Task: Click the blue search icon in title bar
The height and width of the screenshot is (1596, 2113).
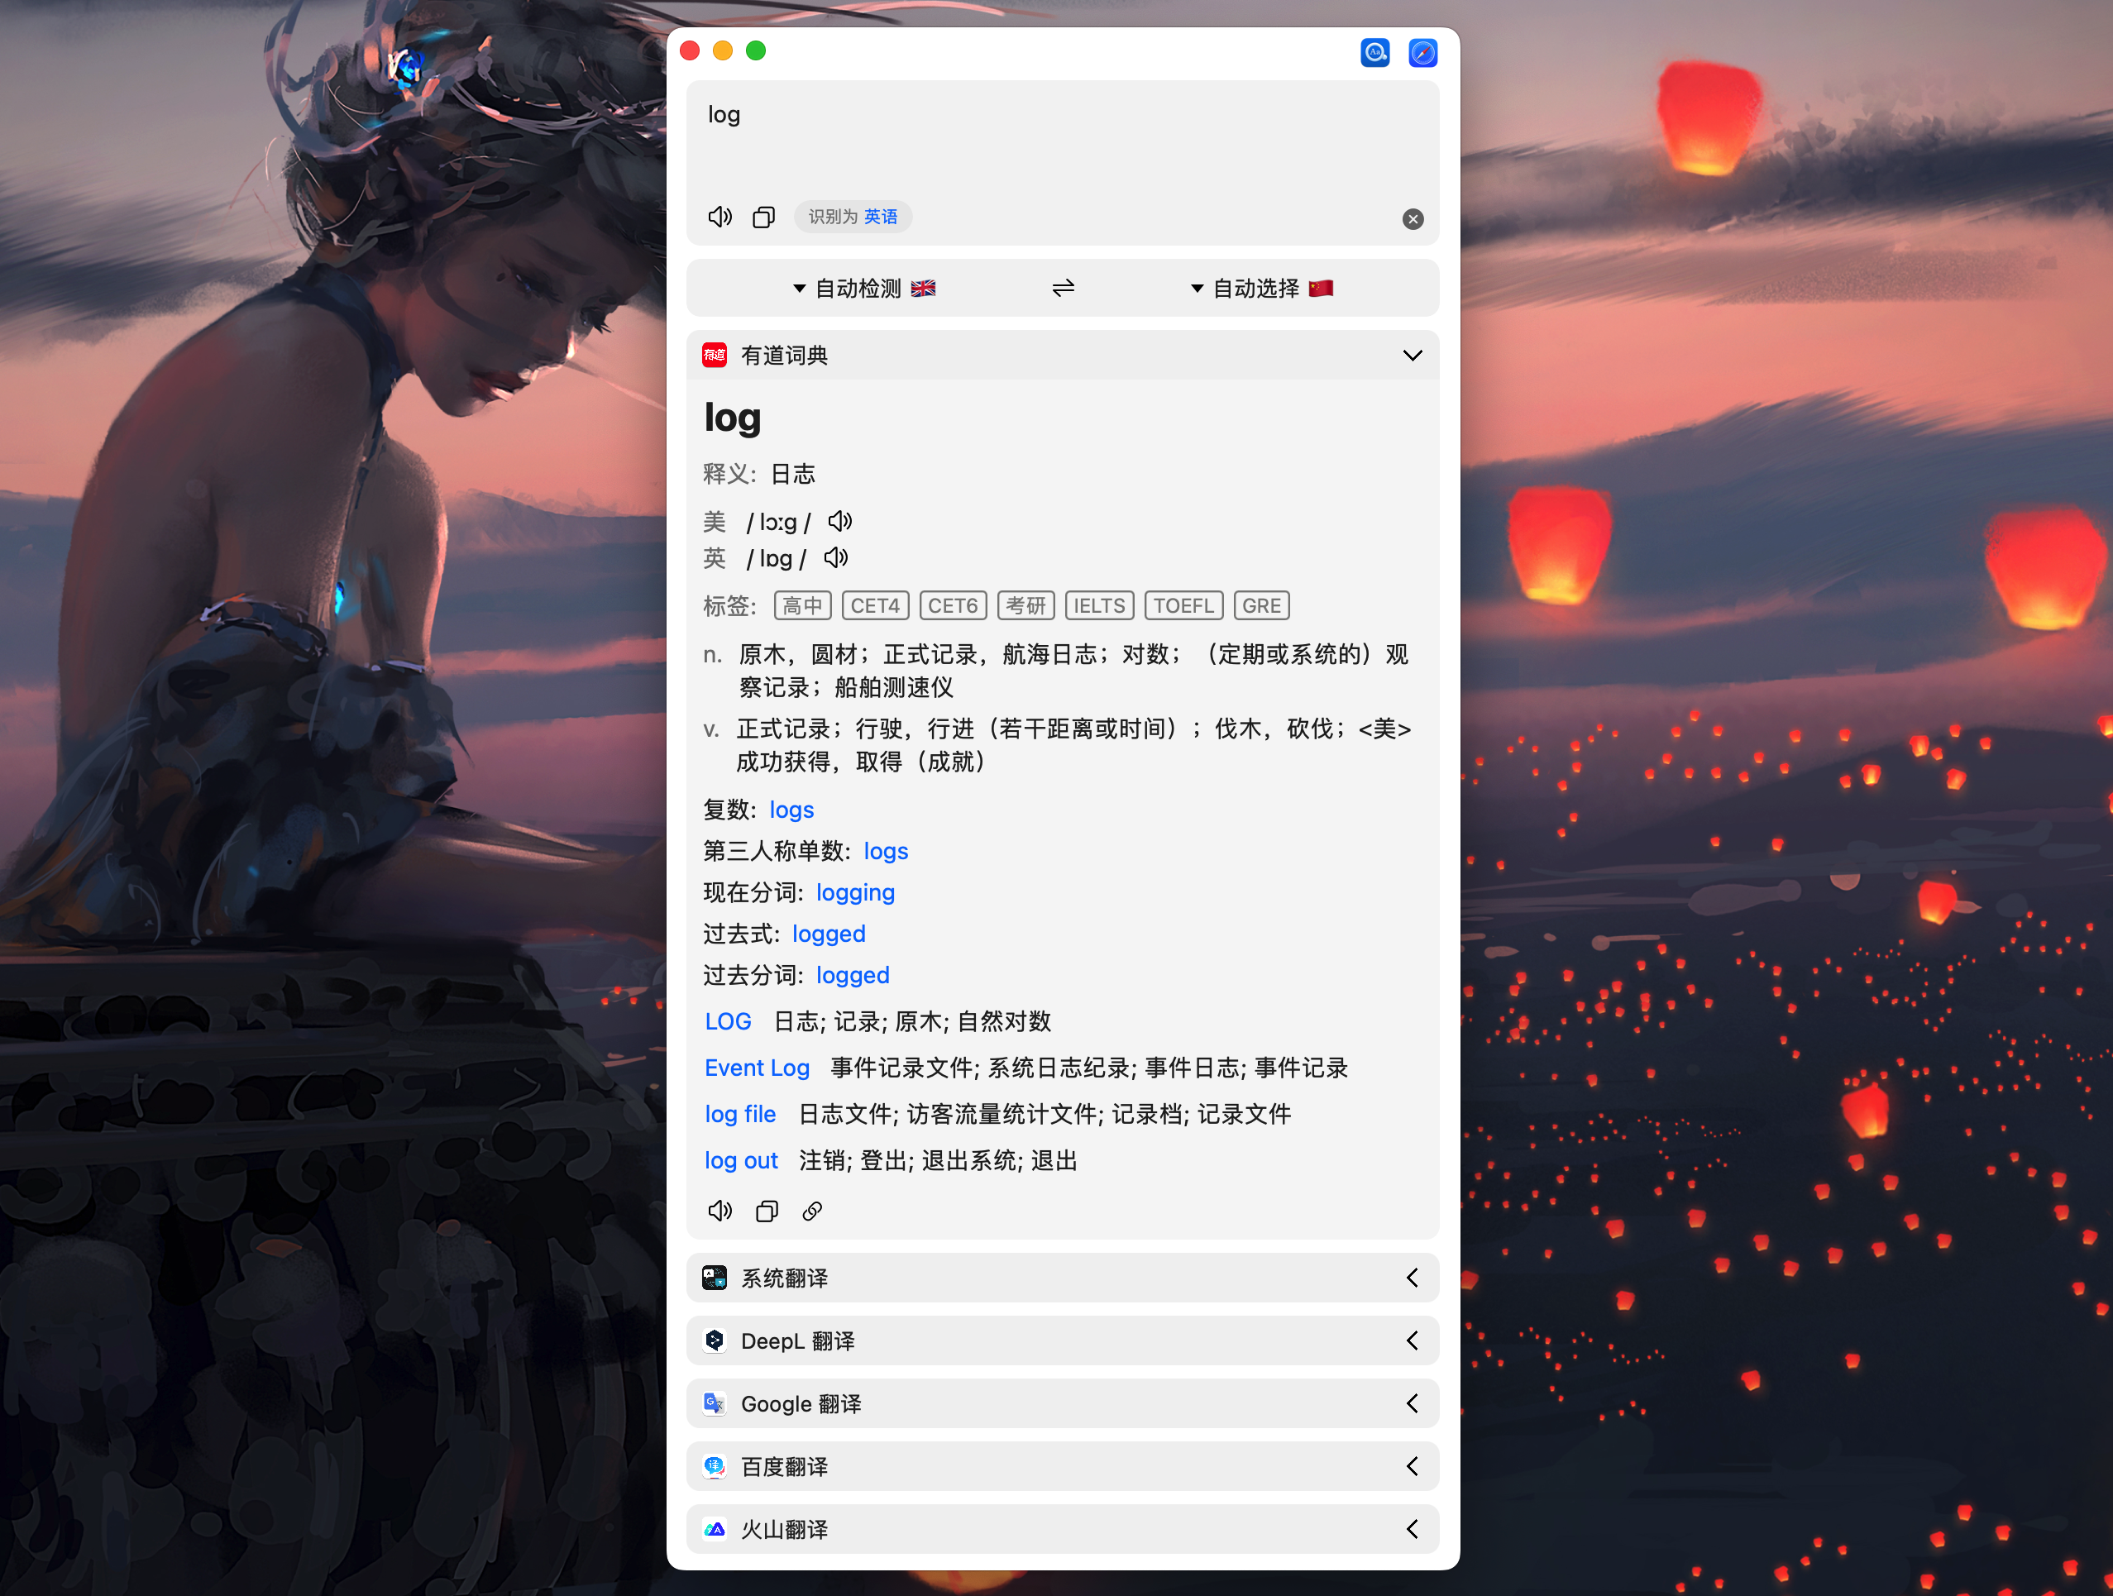Action: tap(1374, 53)
